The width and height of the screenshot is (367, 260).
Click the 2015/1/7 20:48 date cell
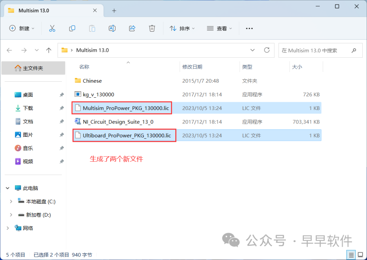coord(200,81)
